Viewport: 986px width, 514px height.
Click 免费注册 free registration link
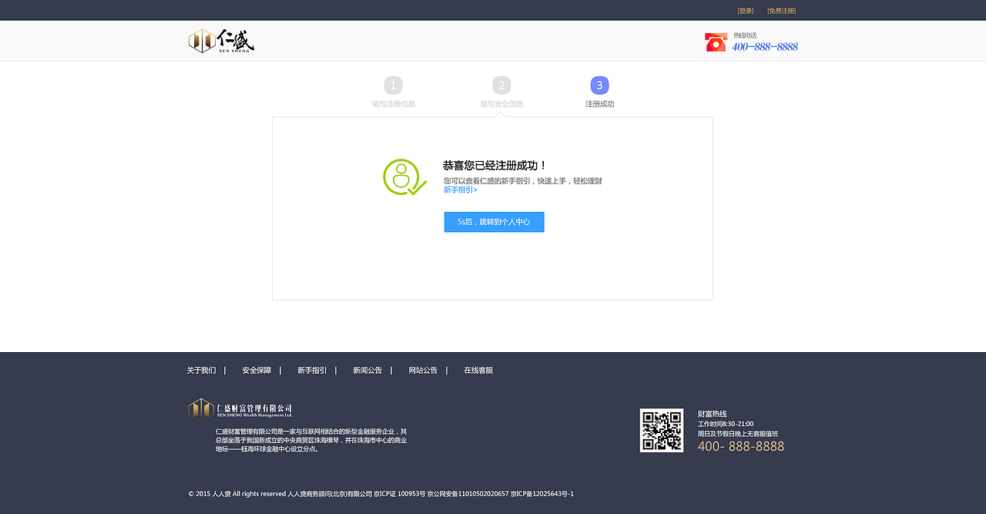(781, 10)
